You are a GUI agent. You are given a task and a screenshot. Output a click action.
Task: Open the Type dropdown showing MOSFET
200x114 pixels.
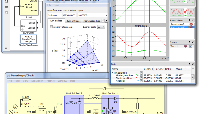pyautogui.click(x=93, y=15)
